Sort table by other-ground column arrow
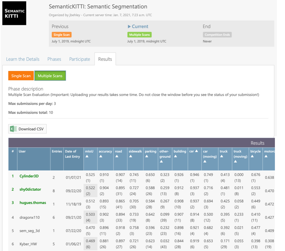 [162, 162]
